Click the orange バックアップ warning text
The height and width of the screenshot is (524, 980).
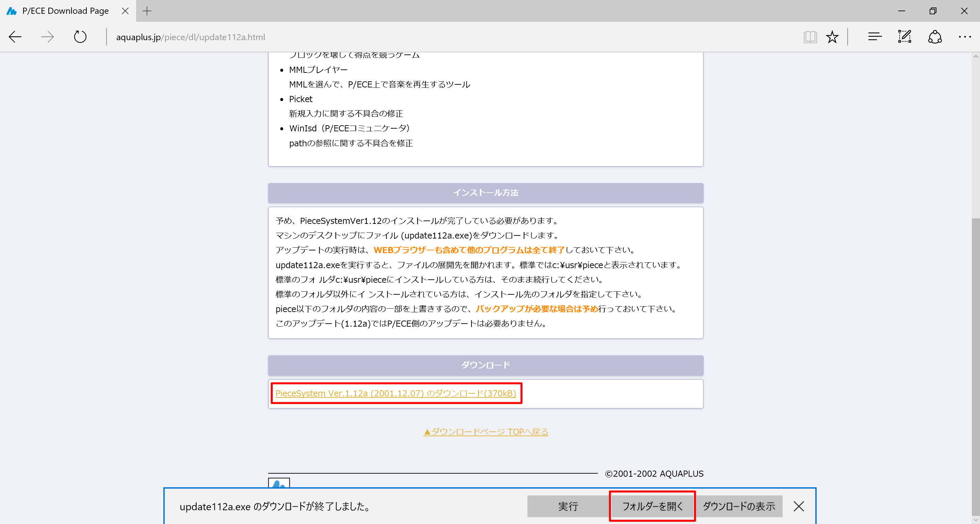537,309
